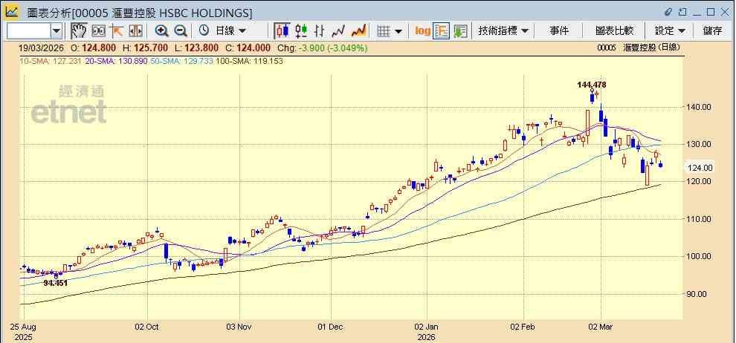
Task: Click the 02 Mar date axis label
Action: (x=602, y=326)
